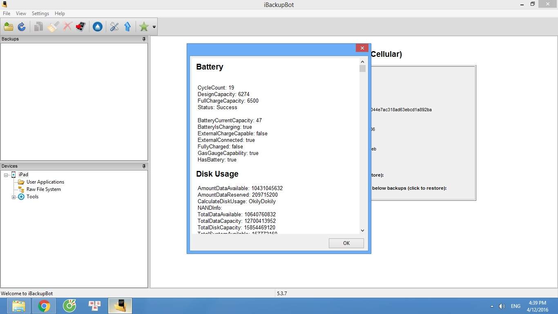Open the dropdown arrow beside the star
Viewport: 558px width, 314px height.
[x=154, y=27]
